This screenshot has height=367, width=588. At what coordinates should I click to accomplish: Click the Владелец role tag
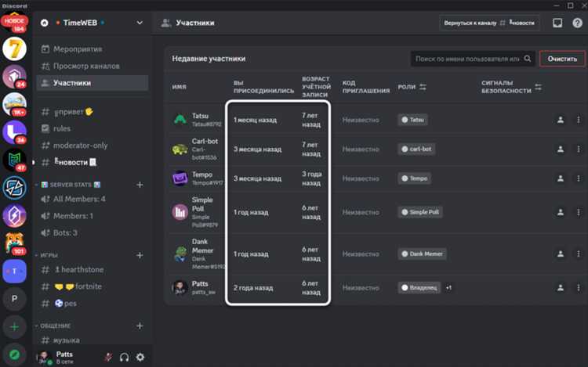pyautogui.click(x=419, y=288)
